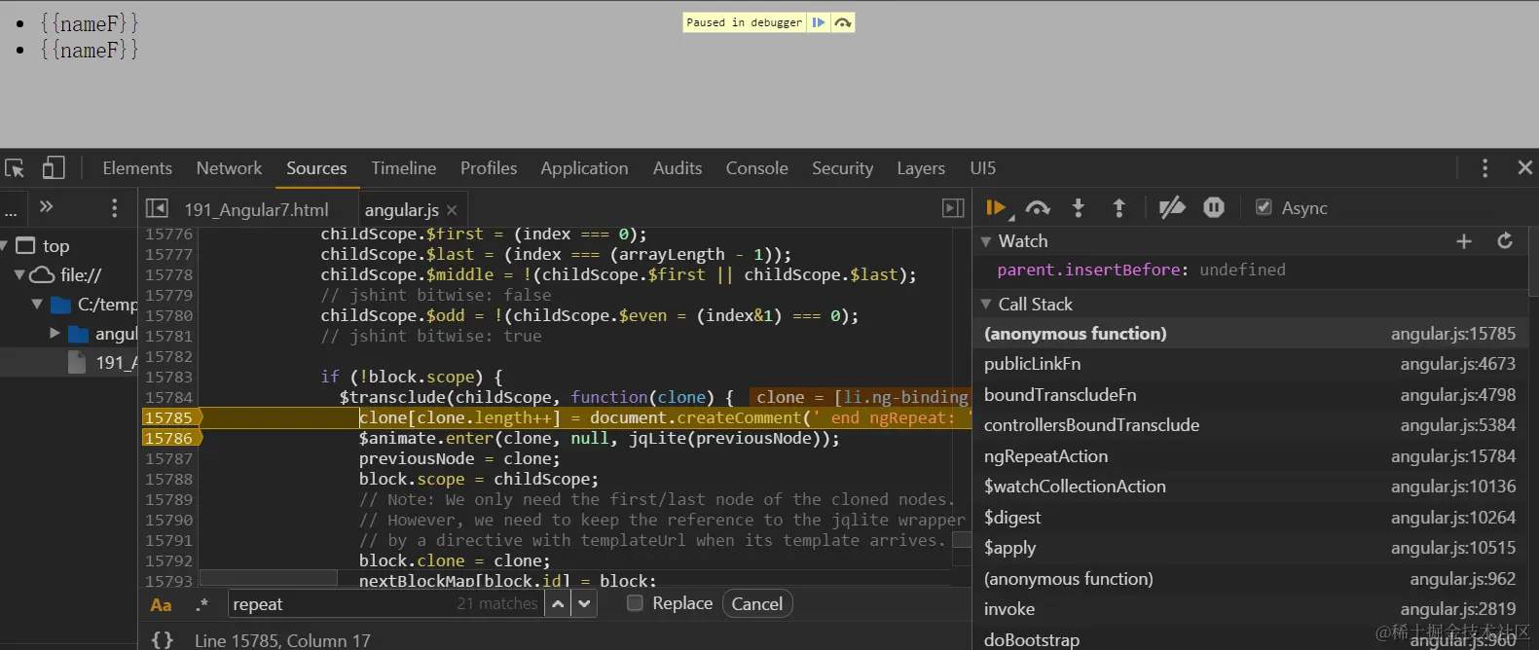Select $digest call stack frame

(x=1250, y=518)
